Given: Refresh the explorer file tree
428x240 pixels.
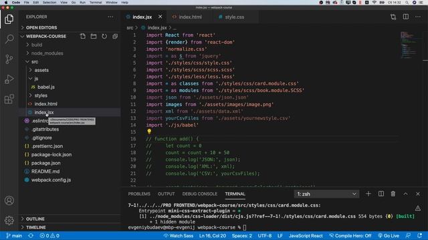Looking at the screenshot, I should pos(104,36).
